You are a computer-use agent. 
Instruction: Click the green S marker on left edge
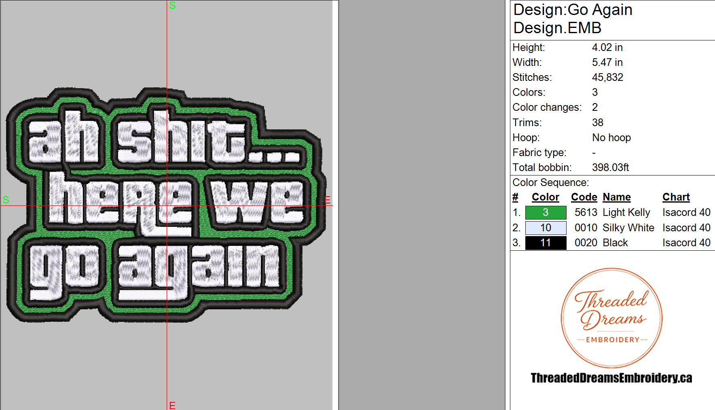pyautogui.click(x=6, y=200)
